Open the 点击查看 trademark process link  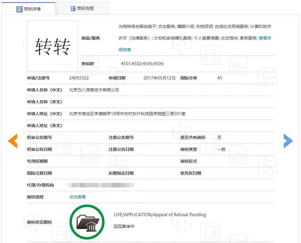pos(78,197)
